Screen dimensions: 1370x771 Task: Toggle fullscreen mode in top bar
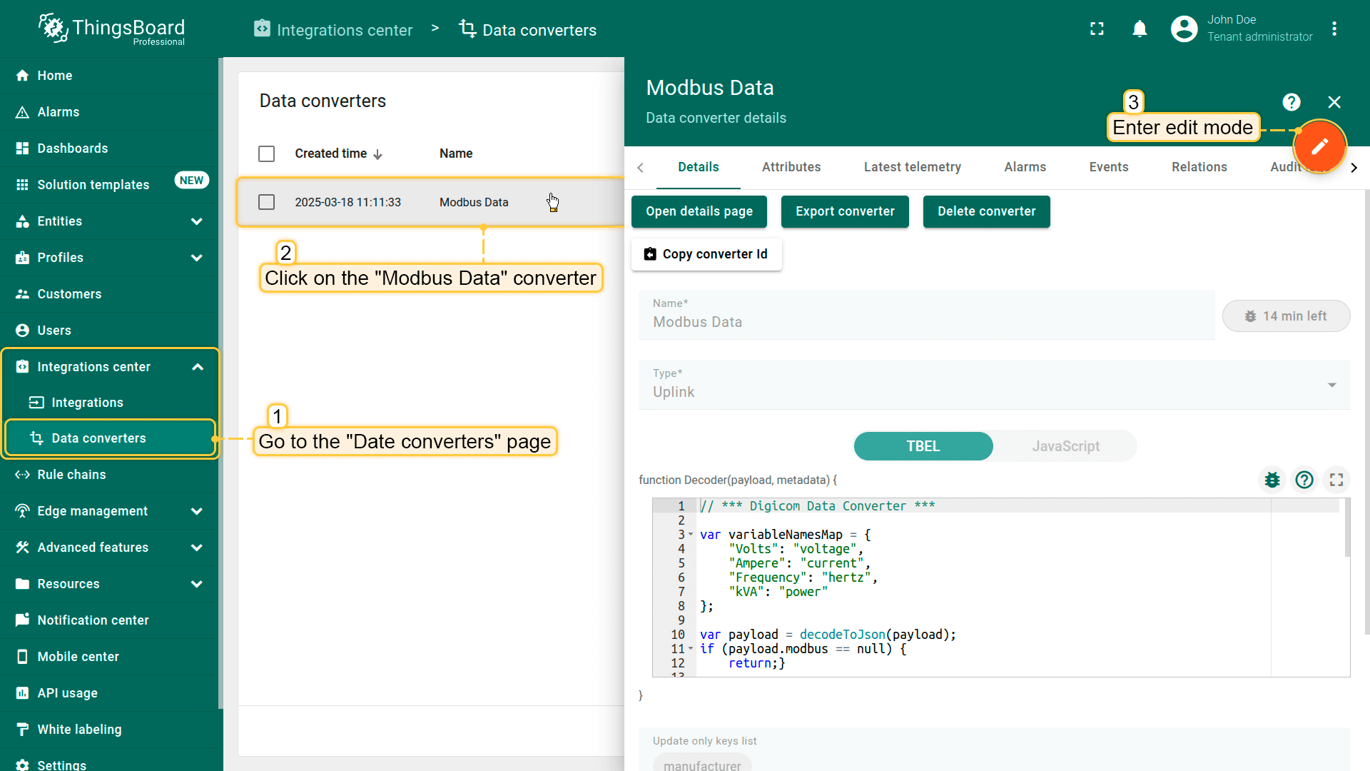(x=1097, y=29)
